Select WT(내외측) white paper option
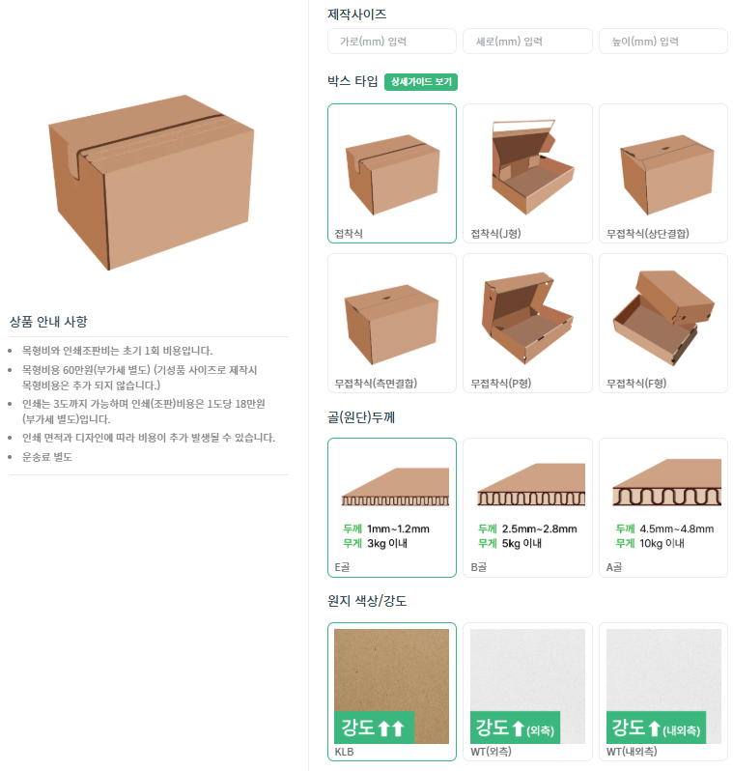 coord(663,692)
